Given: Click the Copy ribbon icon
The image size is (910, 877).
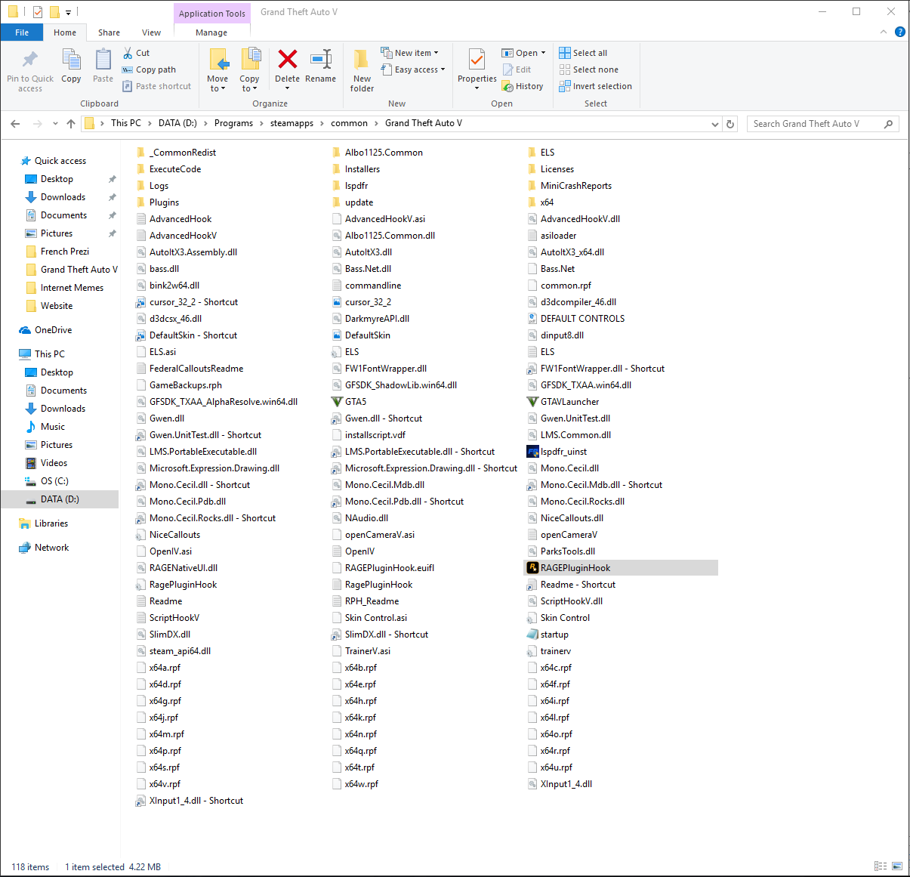Looking at the screenshot, I should [71, 60].
